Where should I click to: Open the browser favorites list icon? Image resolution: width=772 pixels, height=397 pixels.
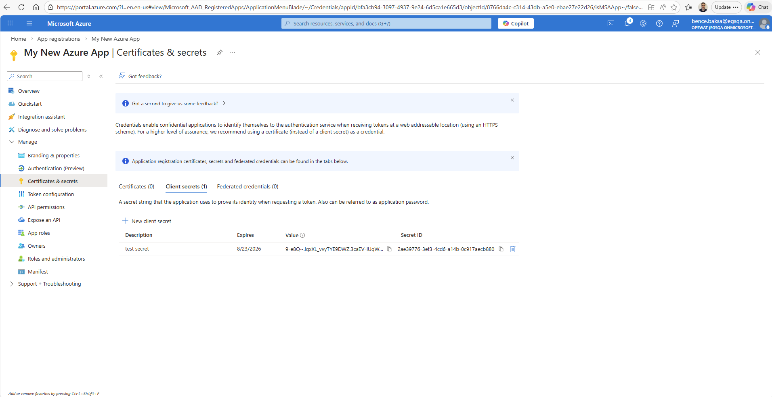click(688, 7)
